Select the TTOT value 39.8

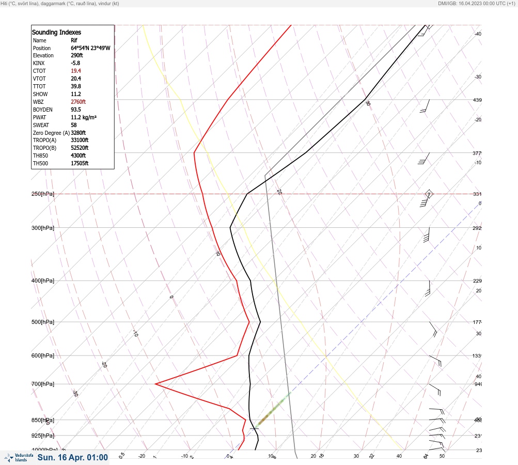point(75,86)
